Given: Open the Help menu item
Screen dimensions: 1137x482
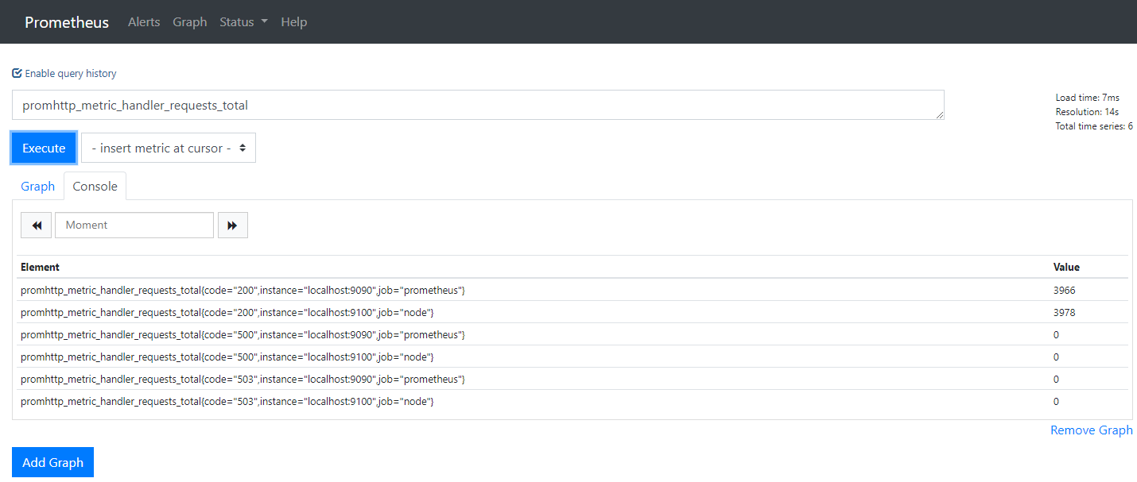Looking at the screenshot, I should (293, 22).
